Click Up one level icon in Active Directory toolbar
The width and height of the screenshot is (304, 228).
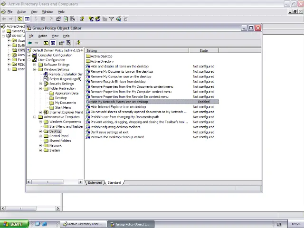tap(20, 19)
